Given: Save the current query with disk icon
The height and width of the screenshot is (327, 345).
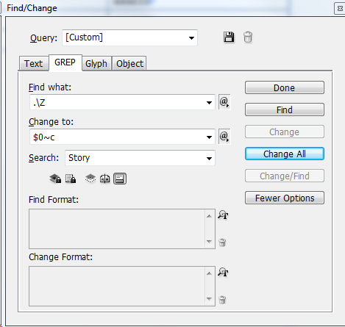Looking at the screenshot, I should tap(229, 37).
